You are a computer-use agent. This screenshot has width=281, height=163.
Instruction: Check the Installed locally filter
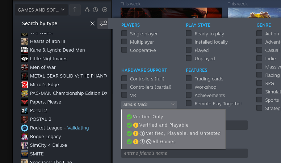coord(189,42)
